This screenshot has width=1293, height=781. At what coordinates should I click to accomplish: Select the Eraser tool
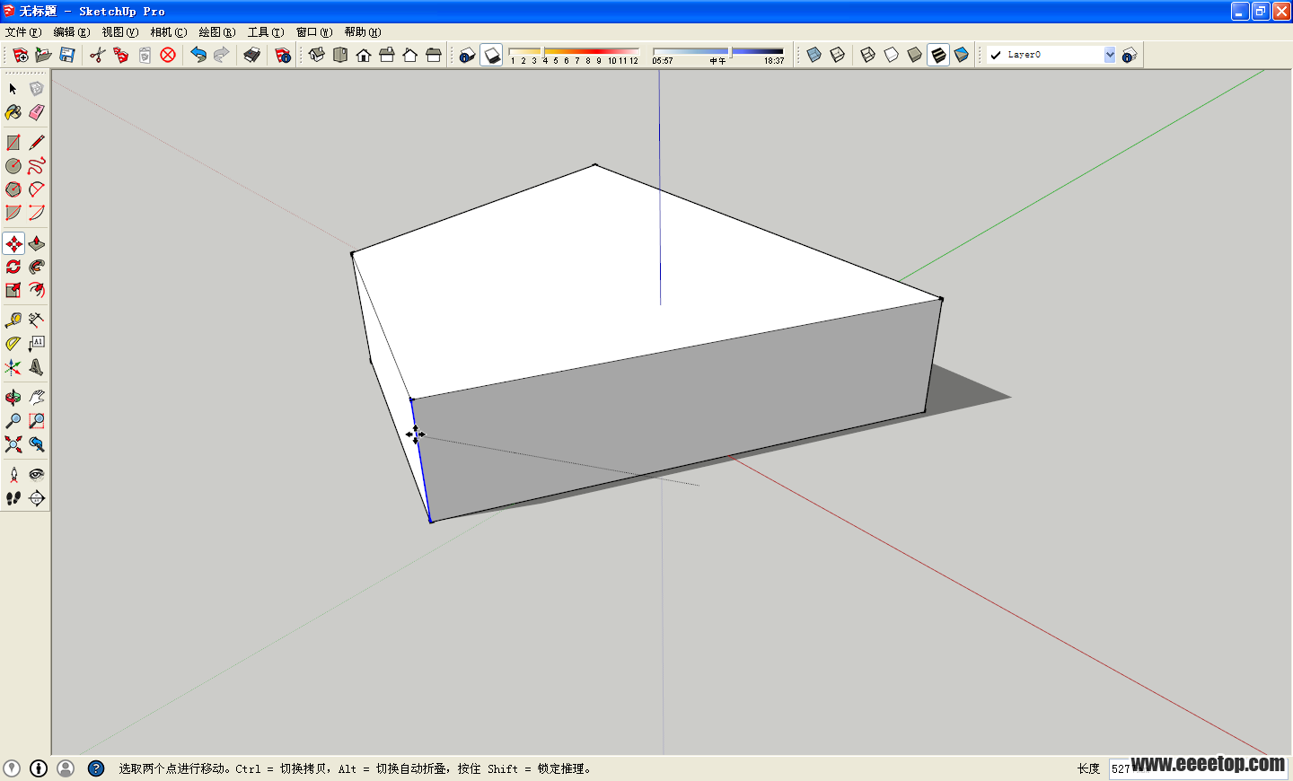[37, 112]
